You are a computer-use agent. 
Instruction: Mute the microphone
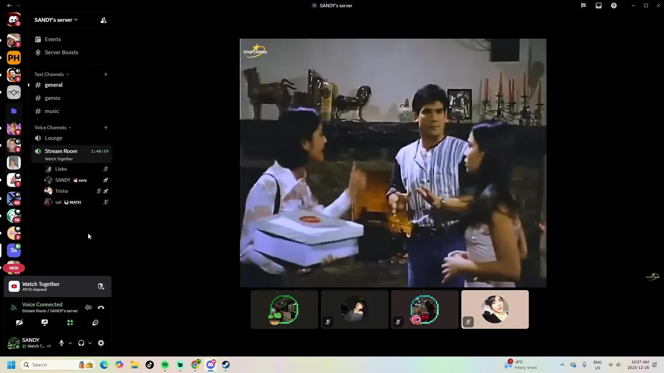tap(61, 343)
